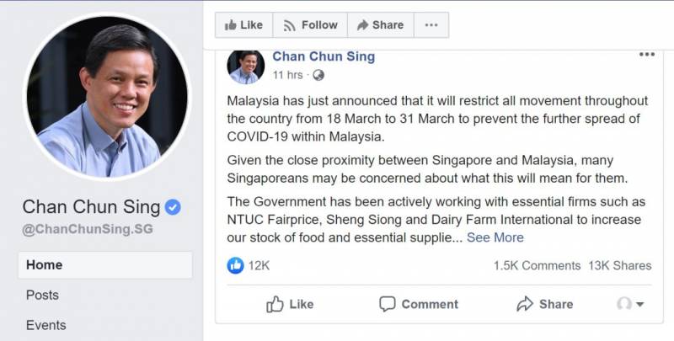Open the Posts section in sidebar
The height and width of the screenshot is (341, 674).
(x=42, y=295)
